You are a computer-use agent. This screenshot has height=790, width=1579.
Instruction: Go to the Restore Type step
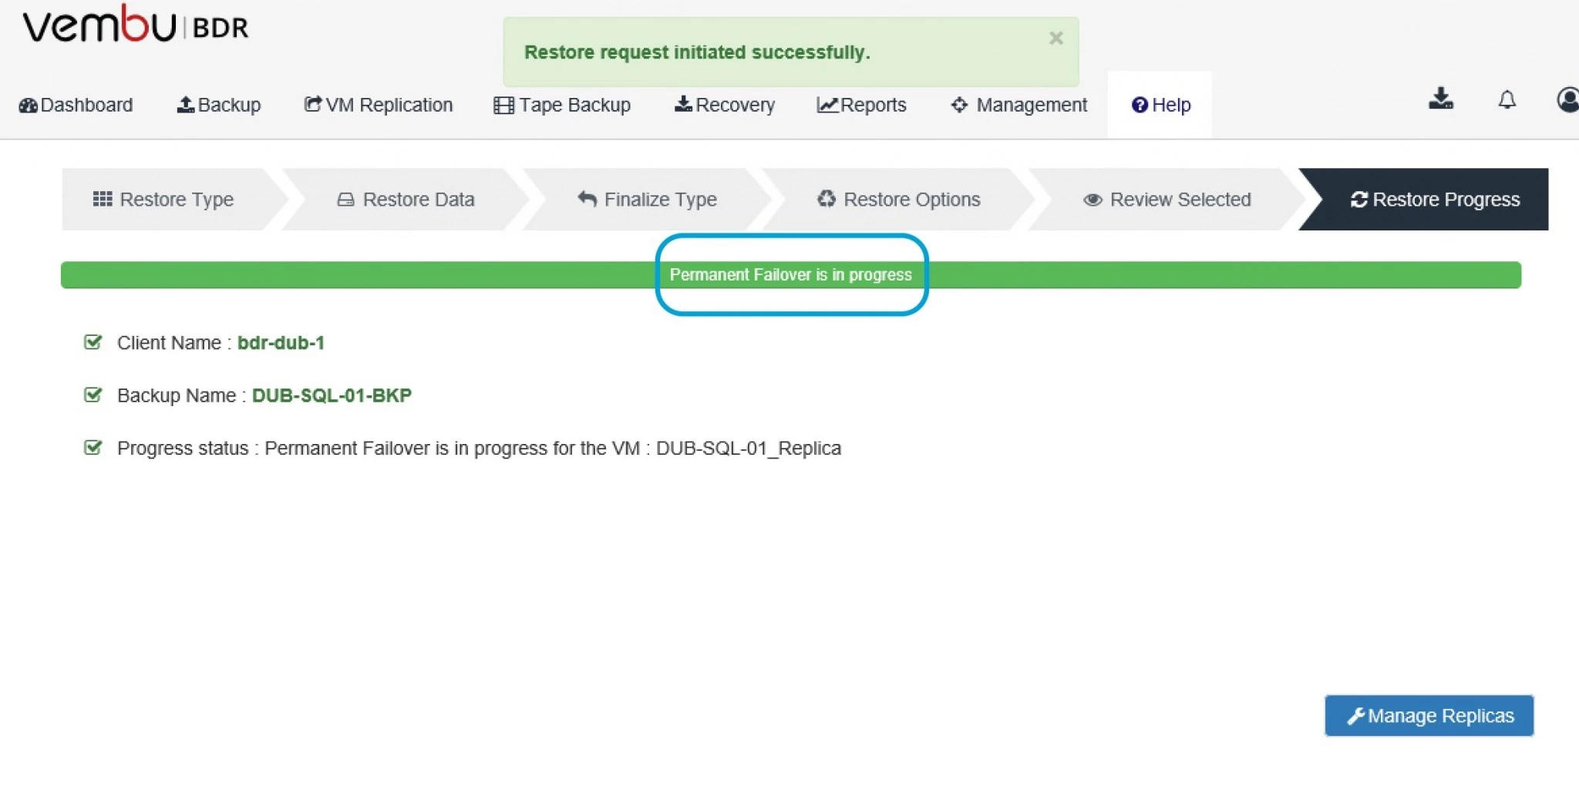click(x=163, y=200)
